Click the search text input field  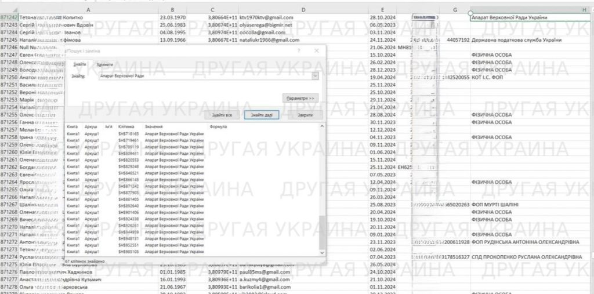pos(203,76)
